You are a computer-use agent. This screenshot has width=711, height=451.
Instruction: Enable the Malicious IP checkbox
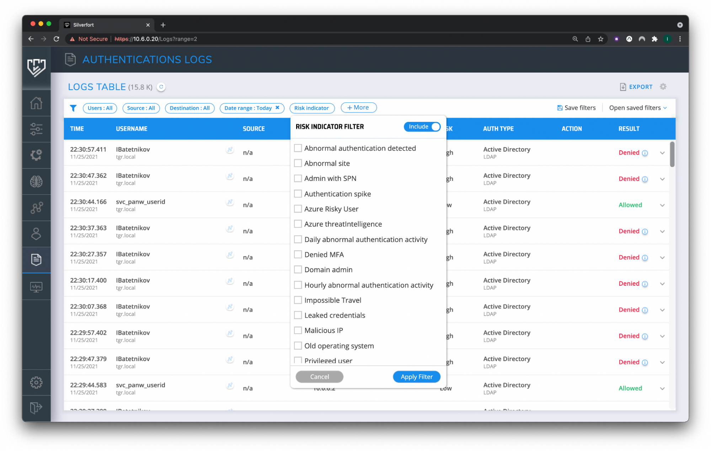(x=298, y=331)
